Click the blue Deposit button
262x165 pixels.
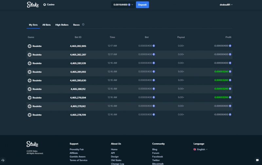coord(142,5)
